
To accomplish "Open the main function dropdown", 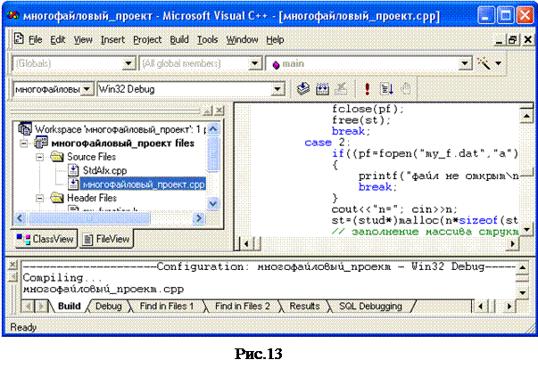I will pyautogui.click(x=465, y=63).
